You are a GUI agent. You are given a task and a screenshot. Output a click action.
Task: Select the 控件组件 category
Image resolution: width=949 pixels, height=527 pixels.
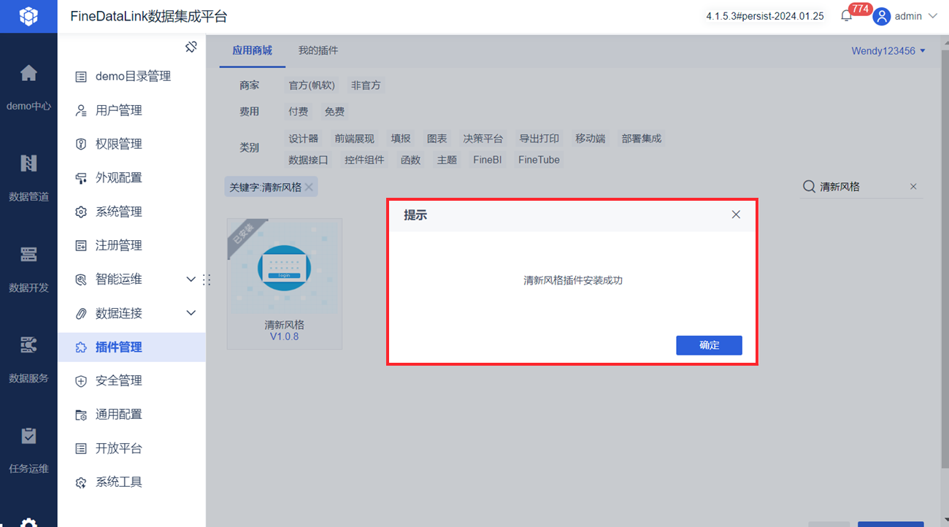(364, 160)
